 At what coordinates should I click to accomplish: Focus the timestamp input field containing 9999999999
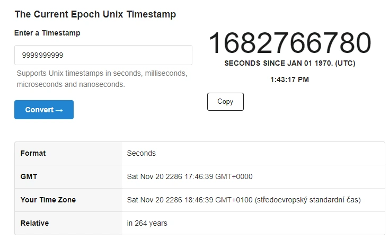103,55
